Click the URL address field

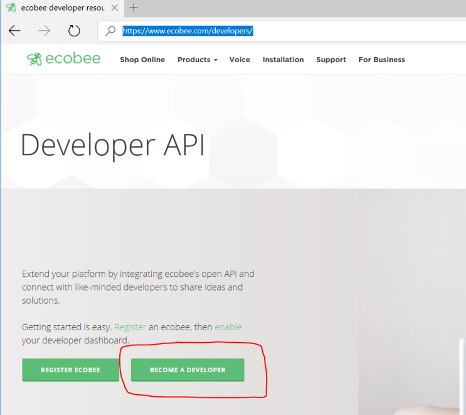tap(282, 31)
